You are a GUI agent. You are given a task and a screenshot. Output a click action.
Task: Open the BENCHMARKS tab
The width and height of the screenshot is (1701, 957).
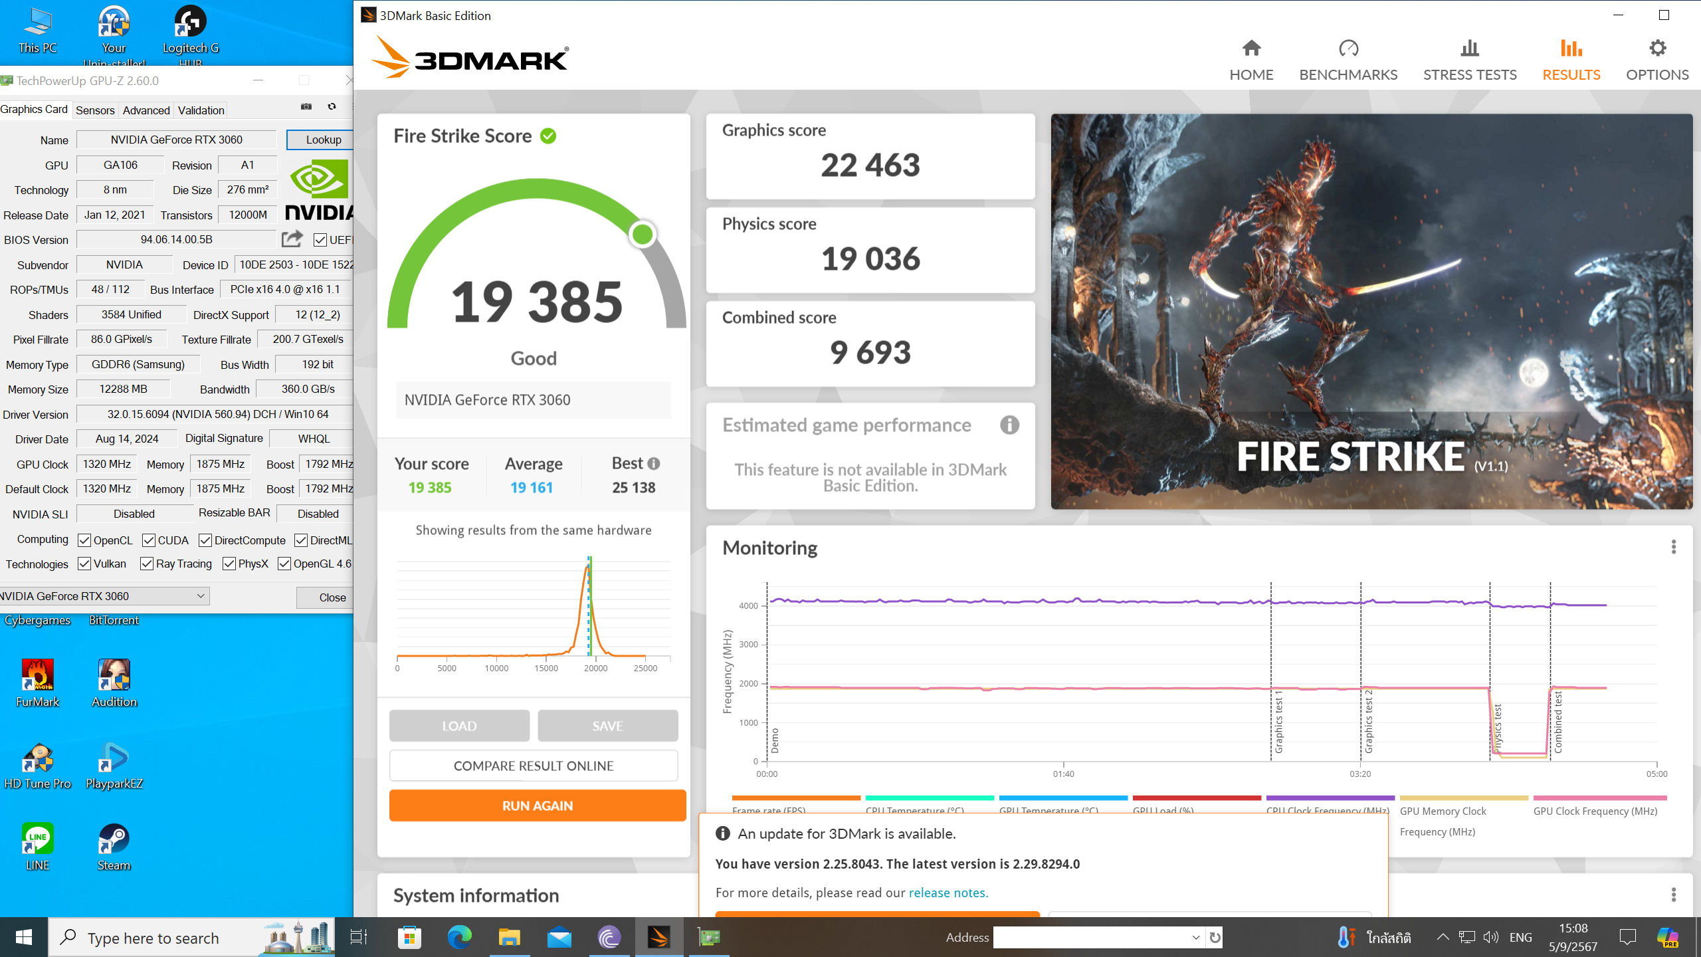coord(1348,58)
